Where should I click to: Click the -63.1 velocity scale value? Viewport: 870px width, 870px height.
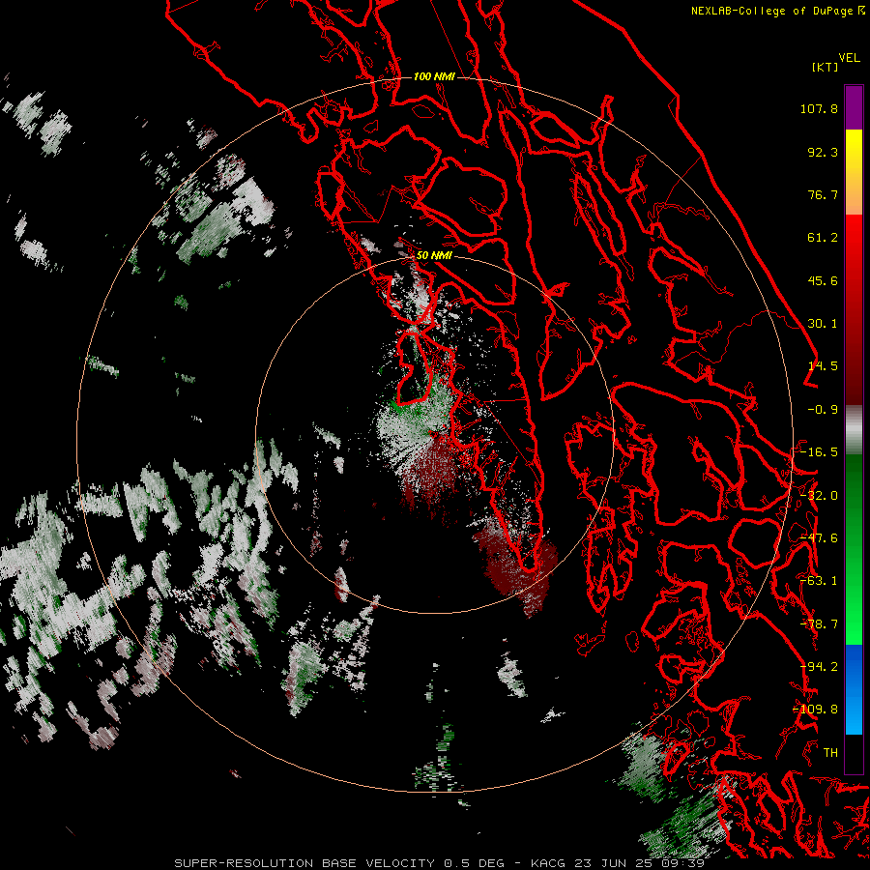pos(819,581)
